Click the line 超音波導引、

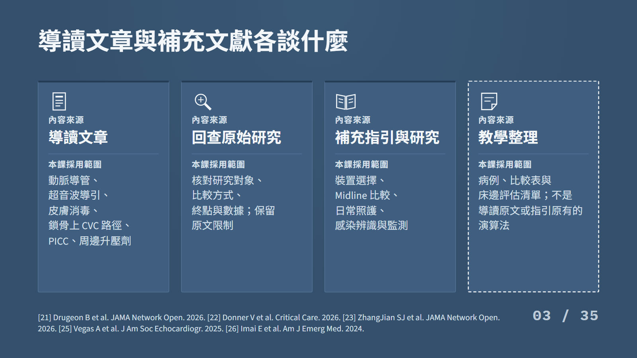tap(79, 195)
